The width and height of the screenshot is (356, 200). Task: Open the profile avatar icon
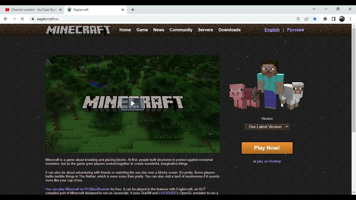tap(342, 19)
